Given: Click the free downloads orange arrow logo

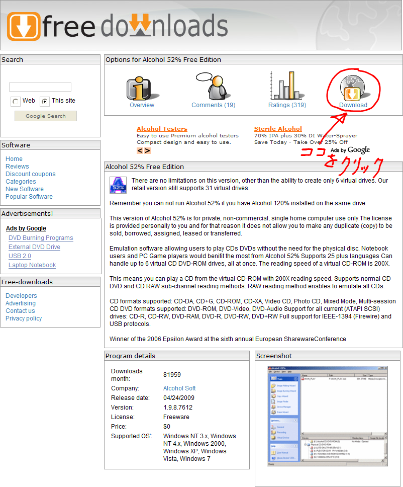Looking at the screenshot, I should tap(24, 26).
